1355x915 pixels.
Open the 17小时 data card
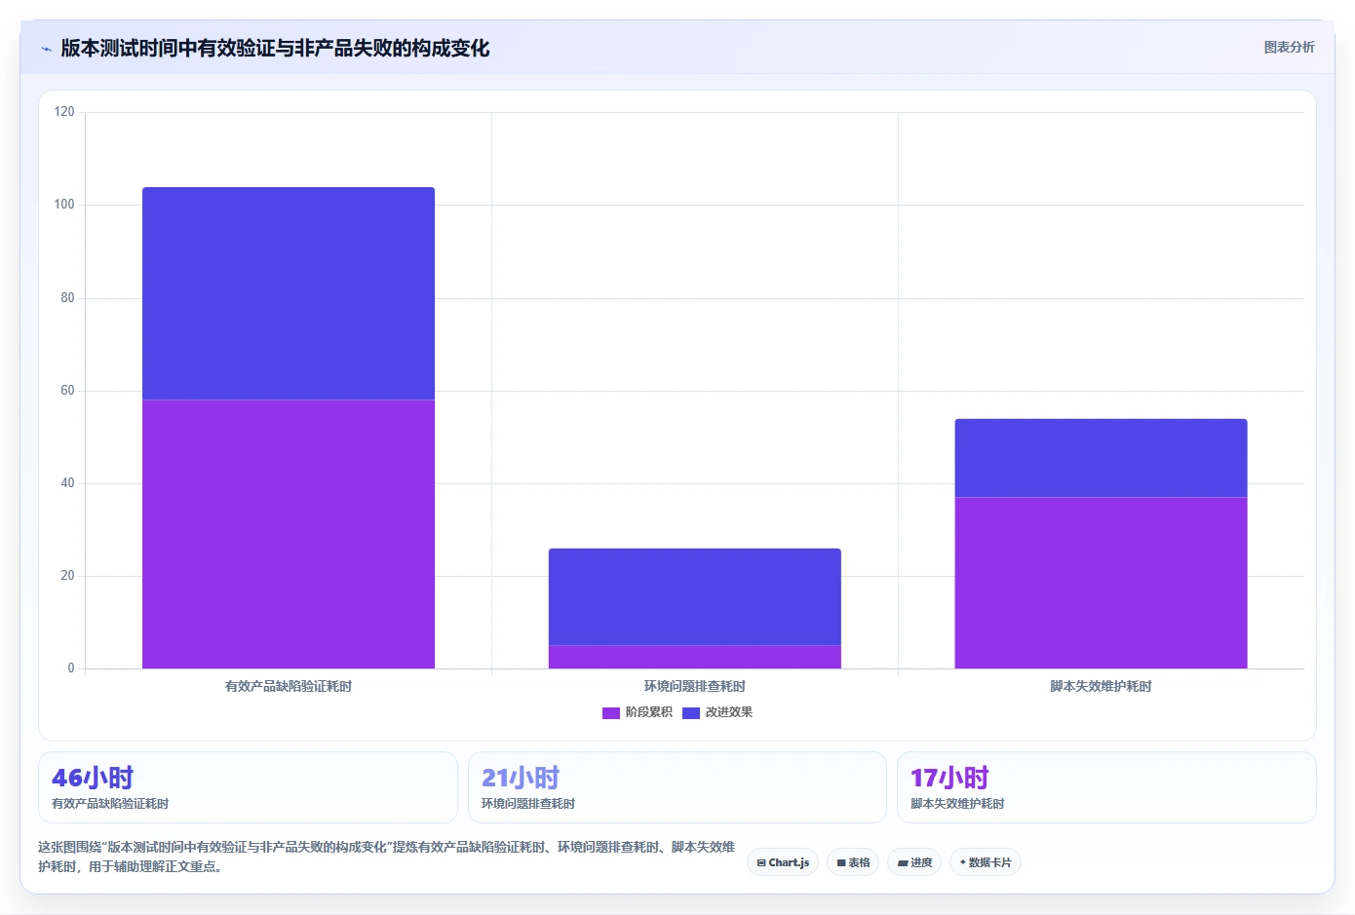[x=1106, y=787]
